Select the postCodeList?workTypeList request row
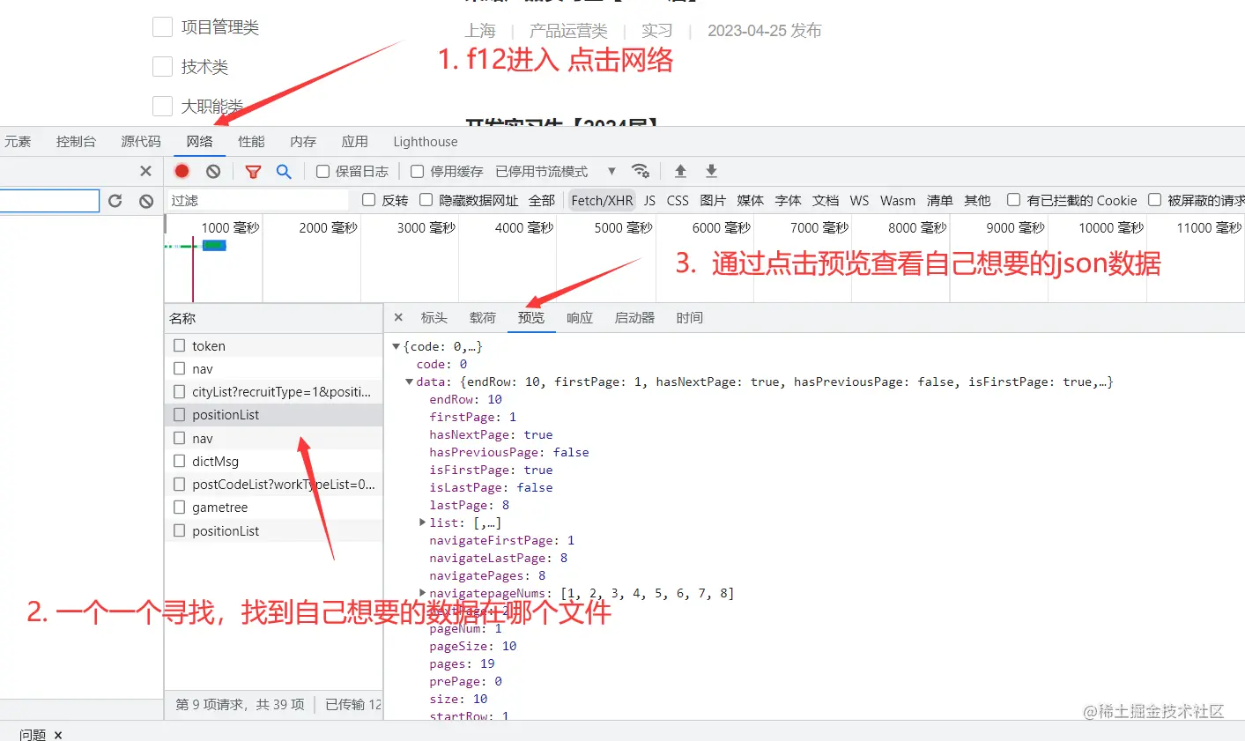 coord(273,484)
